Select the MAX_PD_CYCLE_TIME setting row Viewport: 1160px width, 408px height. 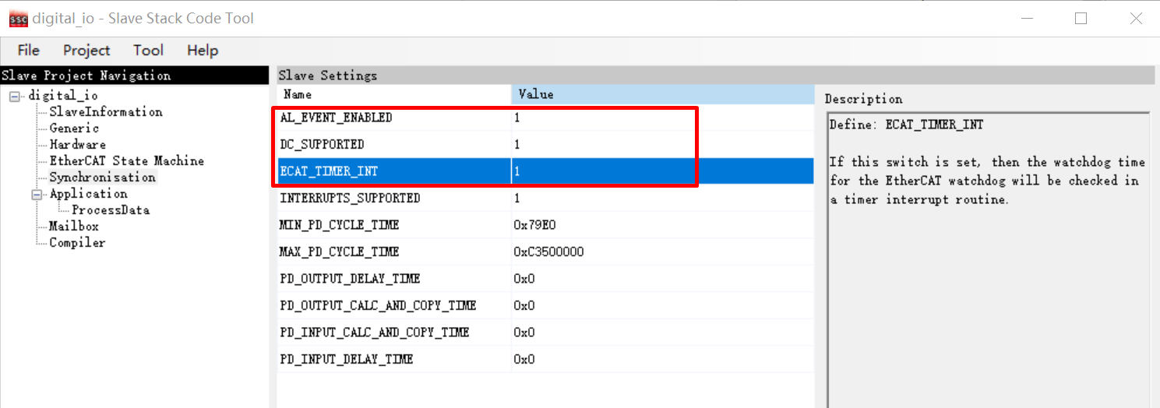(545, 252)
